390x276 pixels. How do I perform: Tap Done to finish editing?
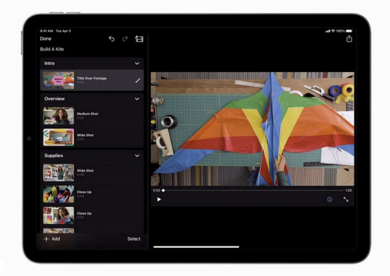pos(45,39)
